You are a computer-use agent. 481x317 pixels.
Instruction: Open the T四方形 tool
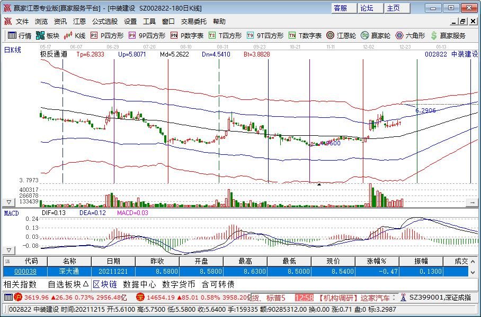pyautogui.click(x=225, y=35)
